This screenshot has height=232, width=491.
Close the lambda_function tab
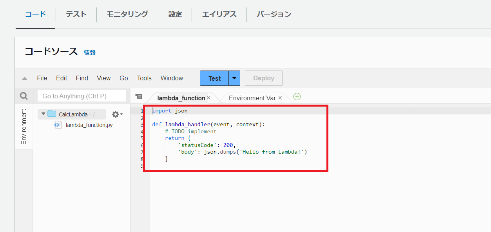209,98
